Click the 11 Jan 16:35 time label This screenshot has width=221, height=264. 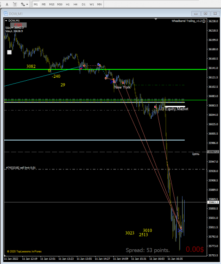click(x=175, y=259)
